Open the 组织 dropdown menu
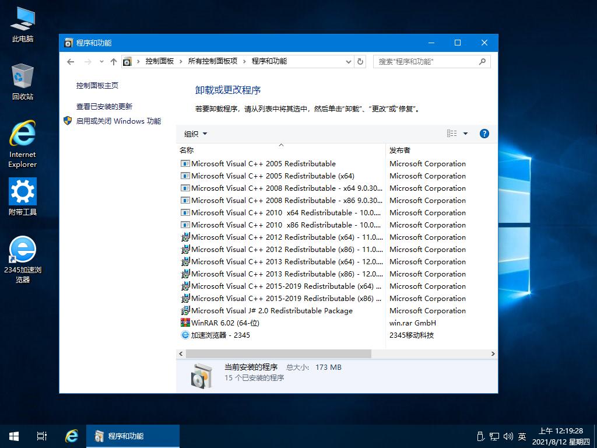This screenshot has height=448, width=597. pyautogui.click(x=196, y=134)
